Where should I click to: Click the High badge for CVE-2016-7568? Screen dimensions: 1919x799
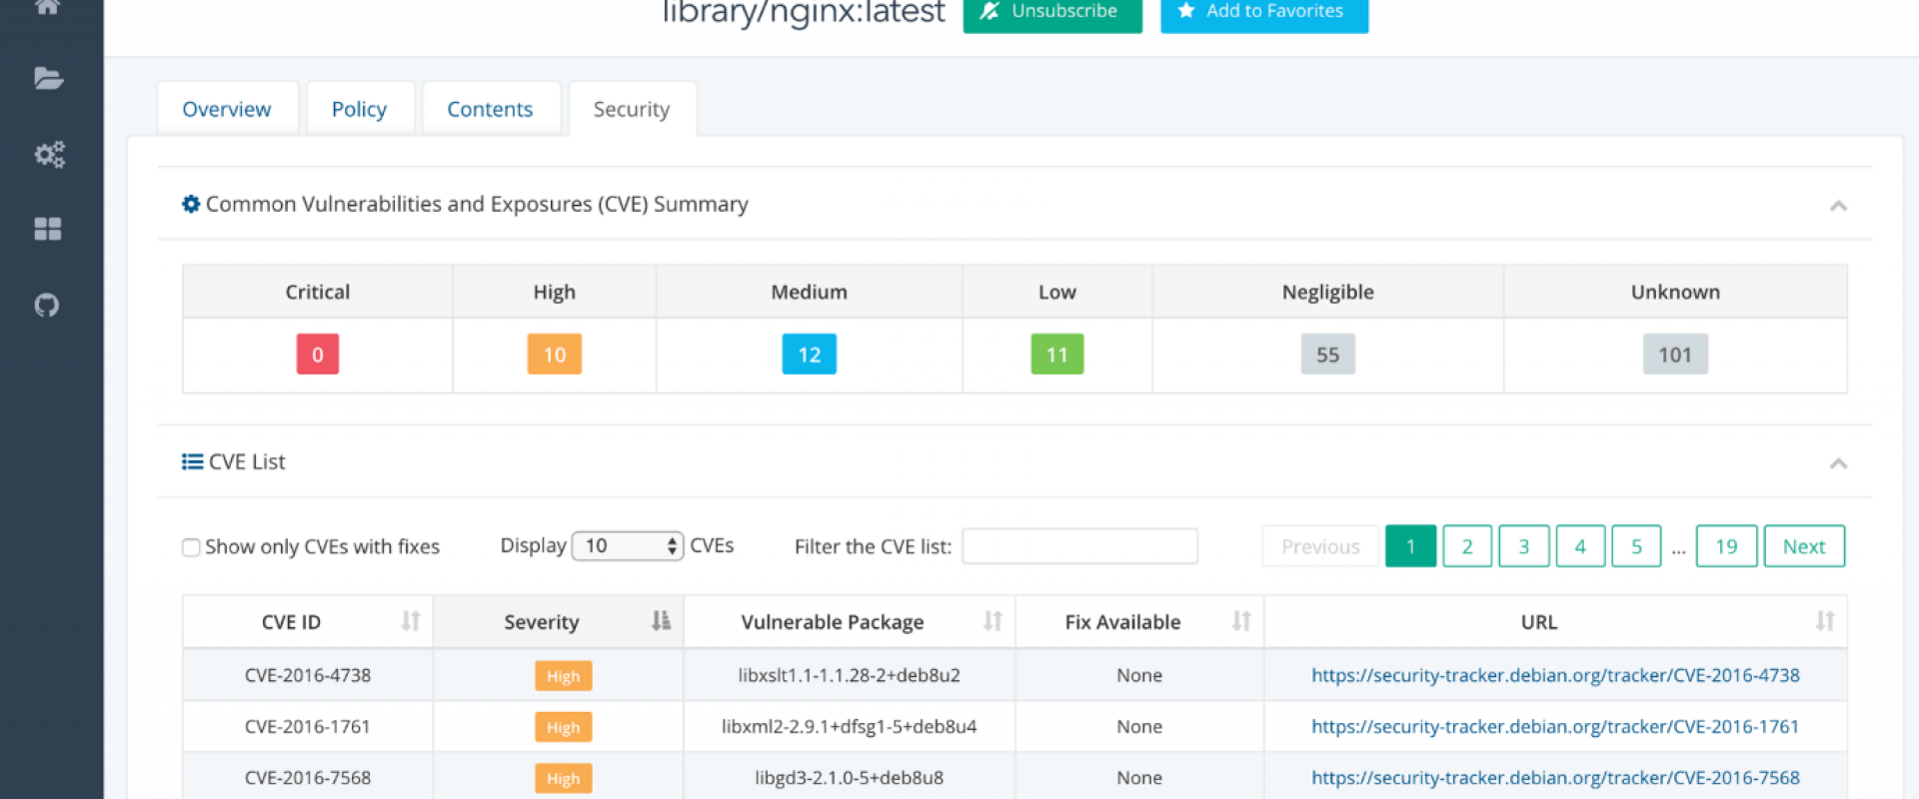(563, 778)
